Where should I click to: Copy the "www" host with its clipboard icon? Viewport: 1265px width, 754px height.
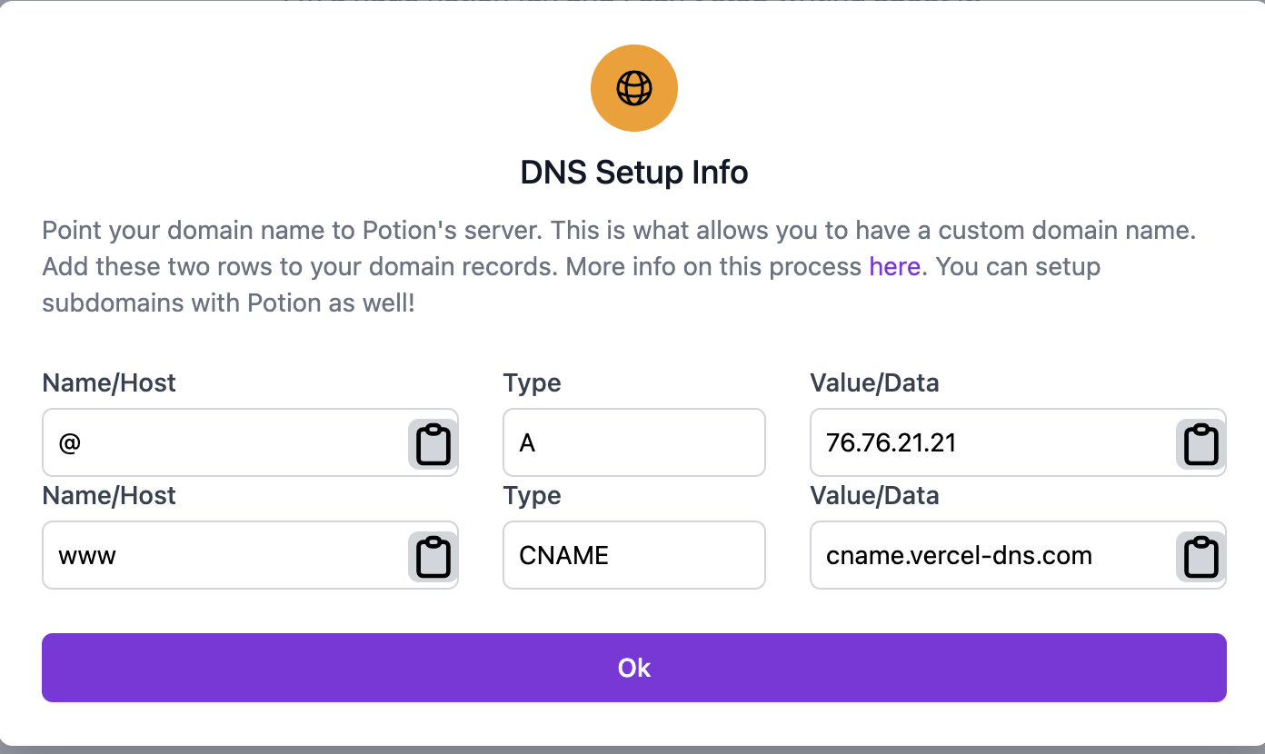pos(433,555)
